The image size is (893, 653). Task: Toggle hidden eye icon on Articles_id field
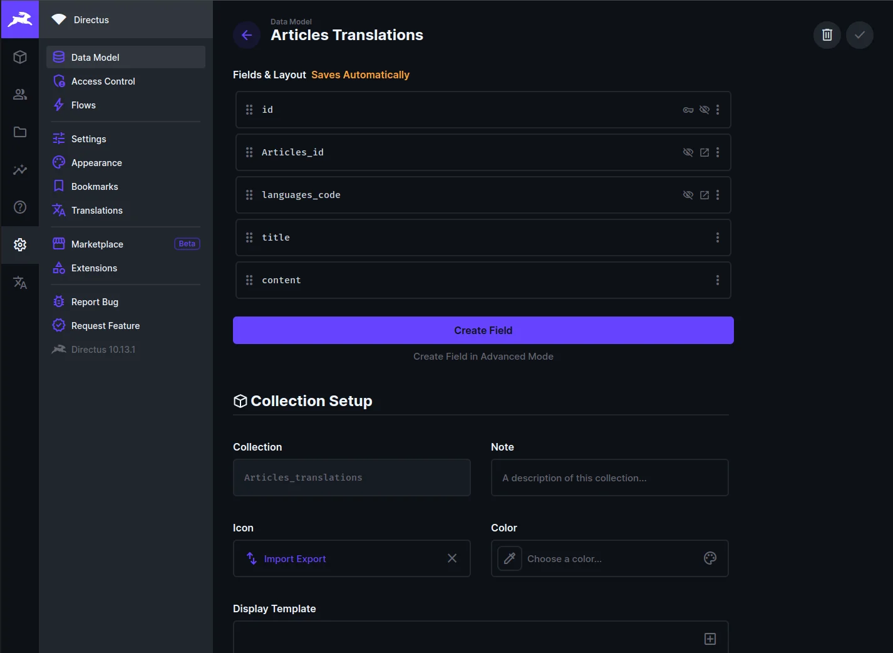[688, 152]
